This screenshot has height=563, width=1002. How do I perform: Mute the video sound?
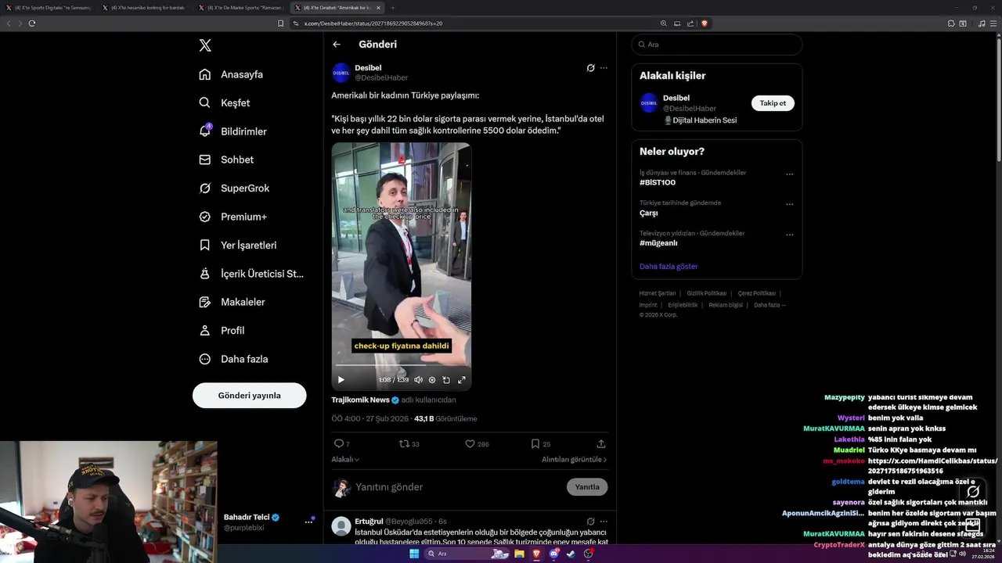pos(418,379)
